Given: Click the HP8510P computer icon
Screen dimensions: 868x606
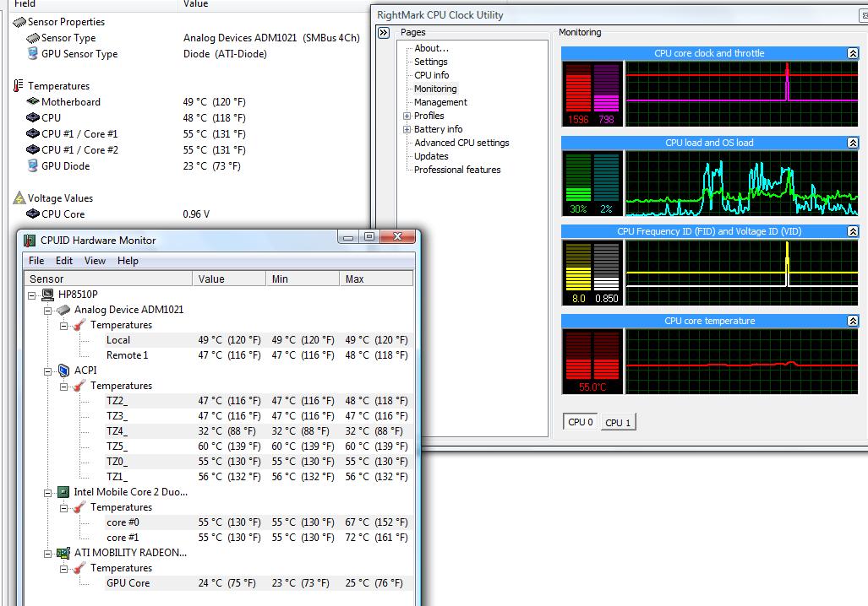Looking at the screenshot, I should point(47,295).
